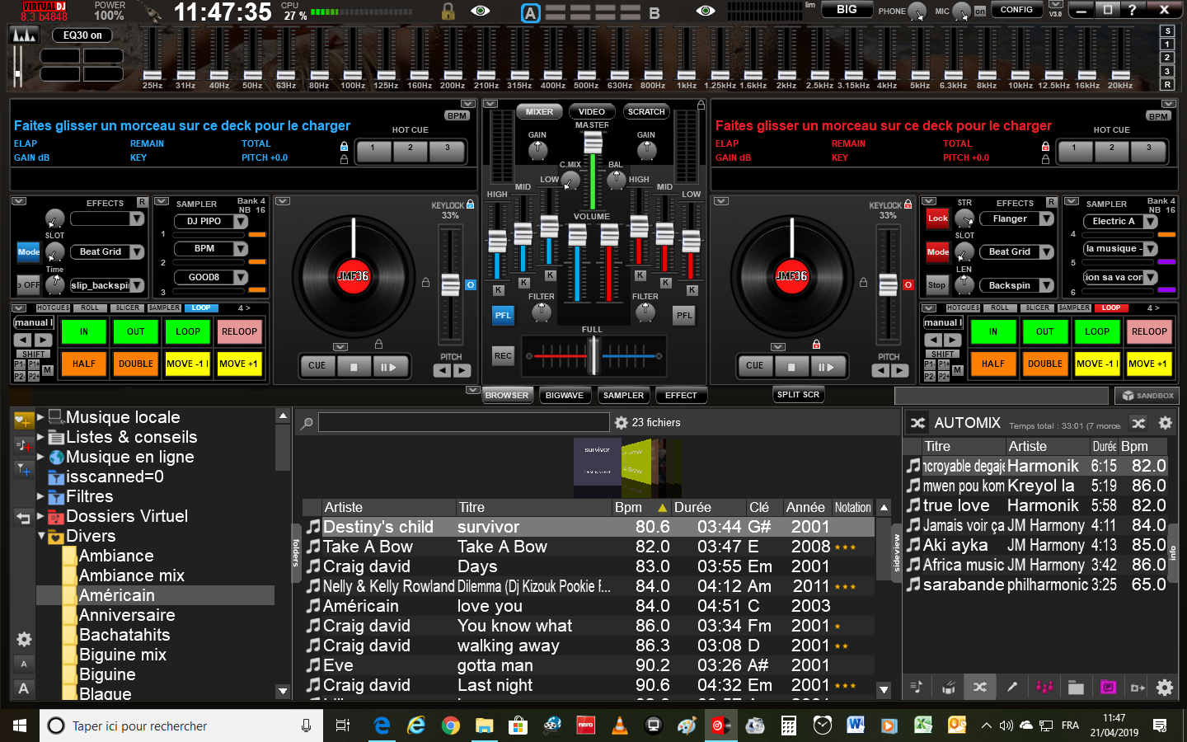Select the left deck SLICER pad tab
1187x742 pixels.
[x=128, y=308]
